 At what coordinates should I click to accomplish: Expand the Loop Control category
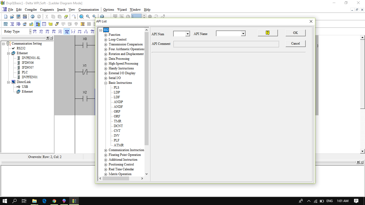point(106,40)
